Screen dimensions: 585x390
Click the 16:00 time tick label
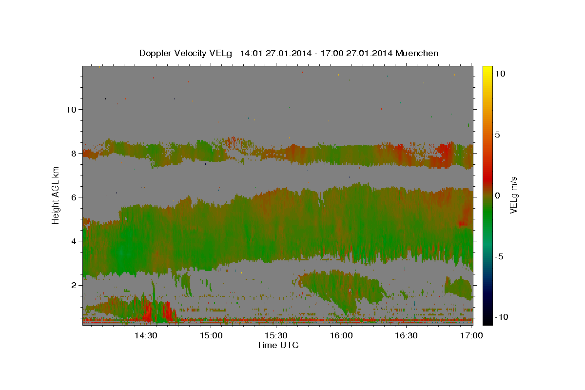point(341,335)
